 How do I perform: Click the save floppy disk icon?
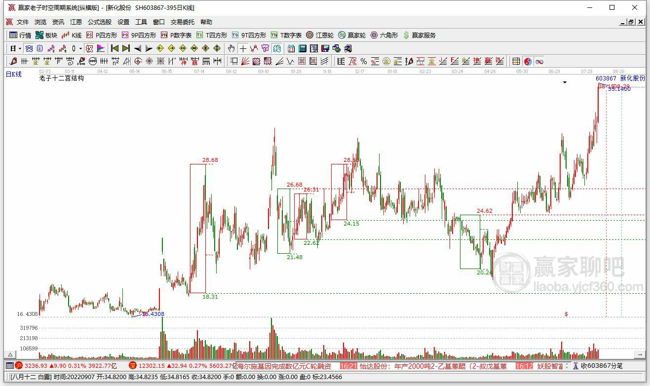325,48
